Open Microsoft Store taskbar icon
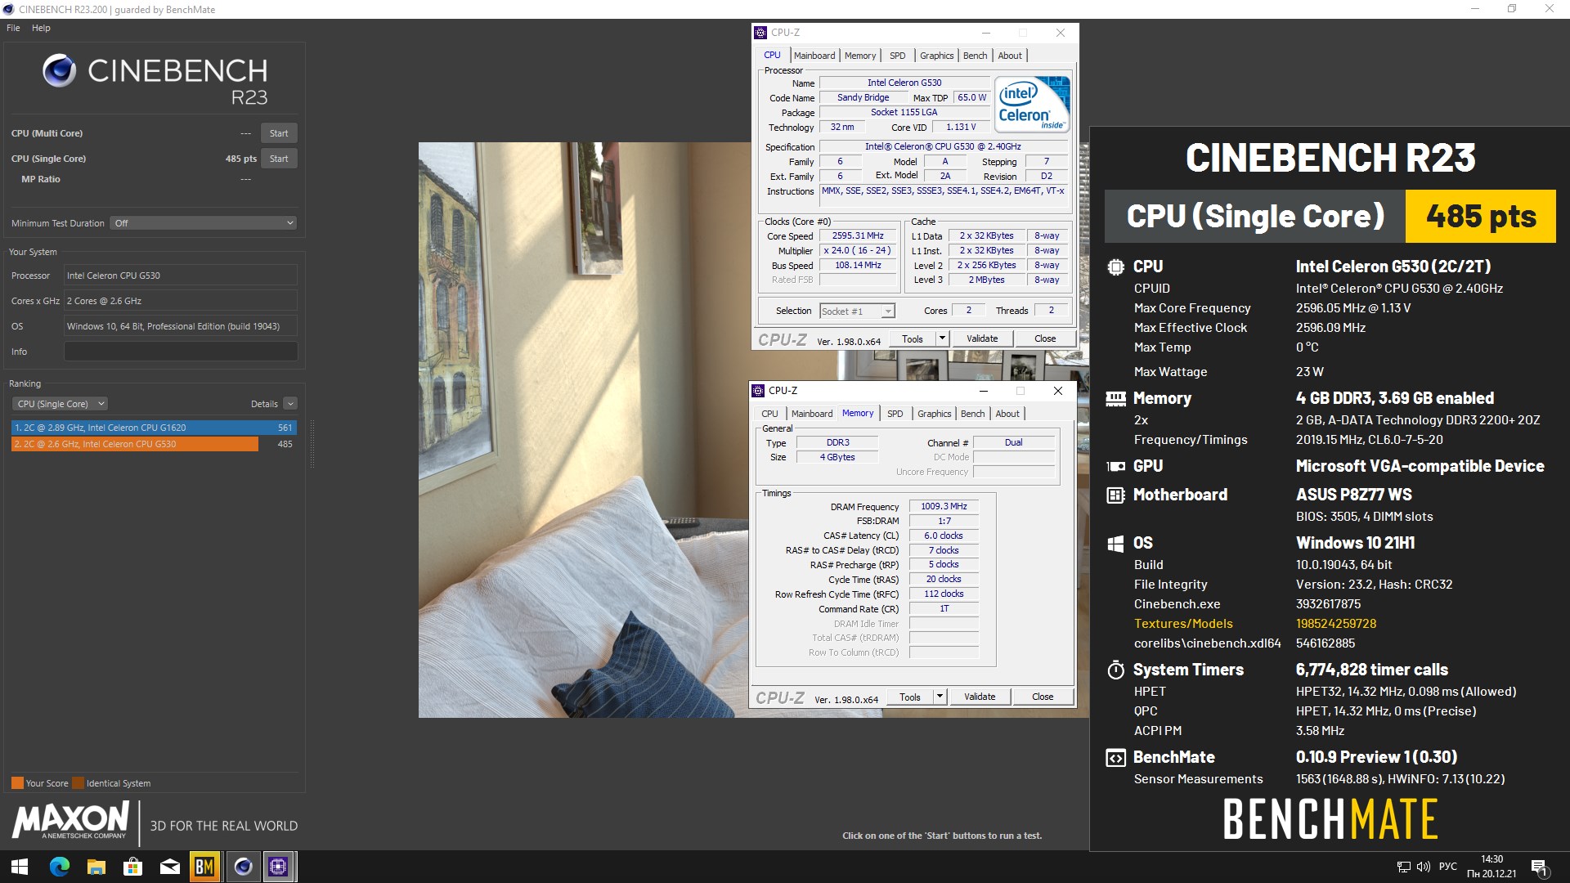Image resolution: width=1570 pixels, height=883 pixels. pos(133,867)
